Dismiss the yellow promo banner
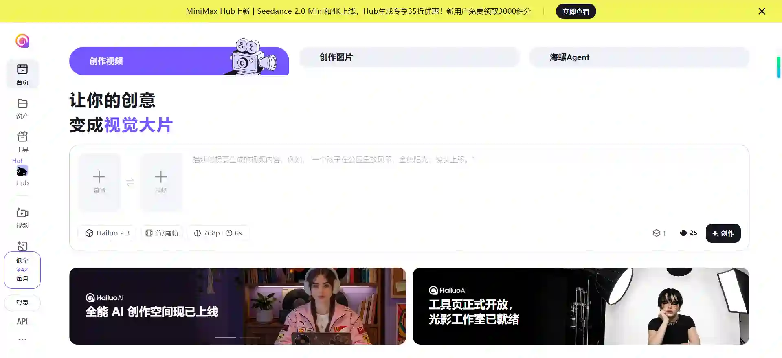This screenshot has height=358, width=782. click(762, 11)
